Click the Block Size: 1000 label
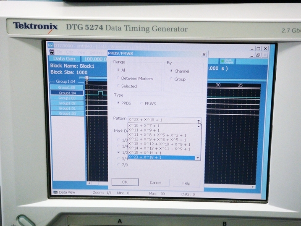Screen dimensions: 301x226 (x=69, y=72)
